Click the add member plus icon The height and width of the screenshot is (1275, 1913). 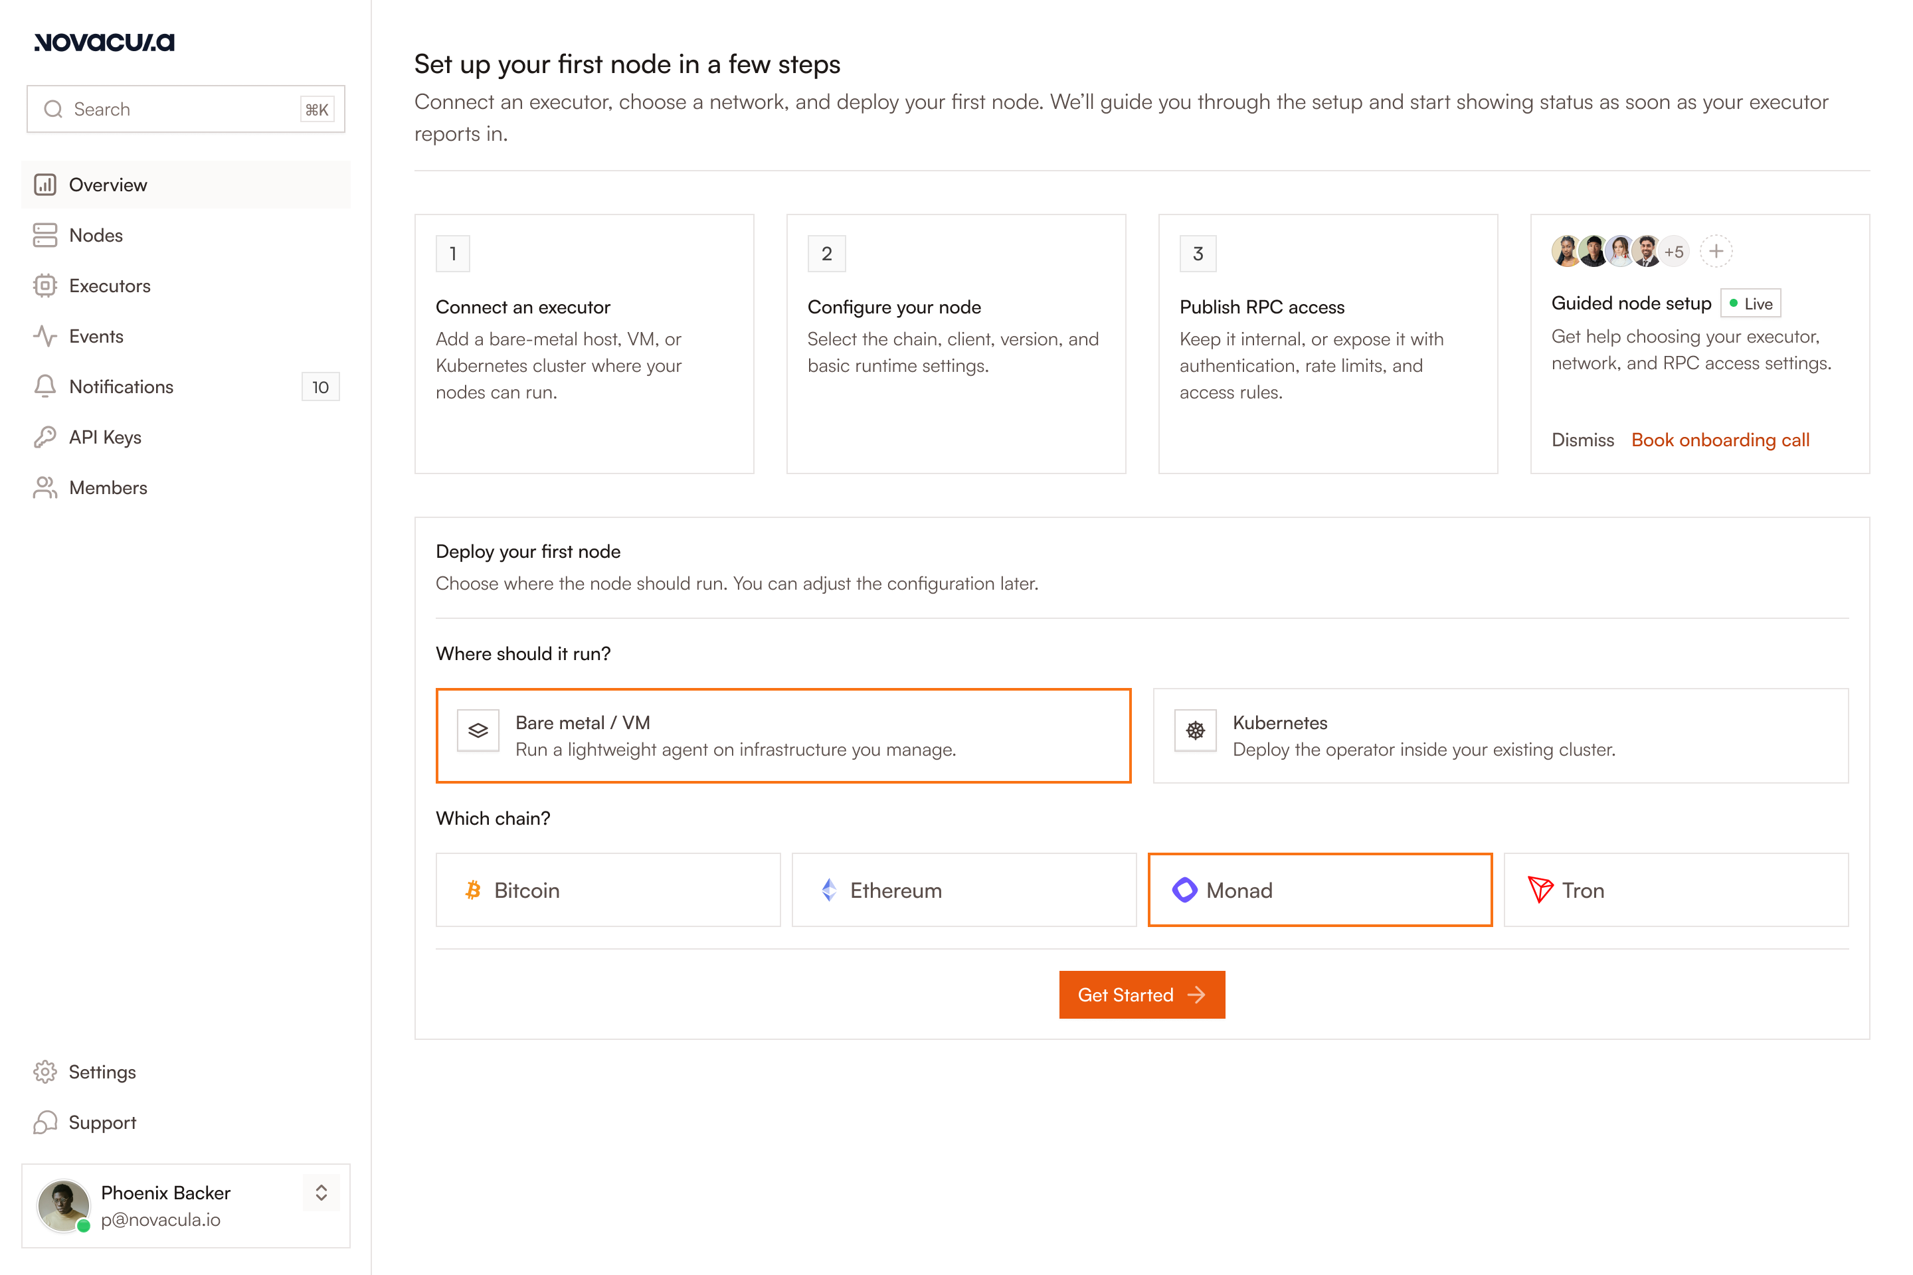pyautogui.click(x=1716, y=251)
